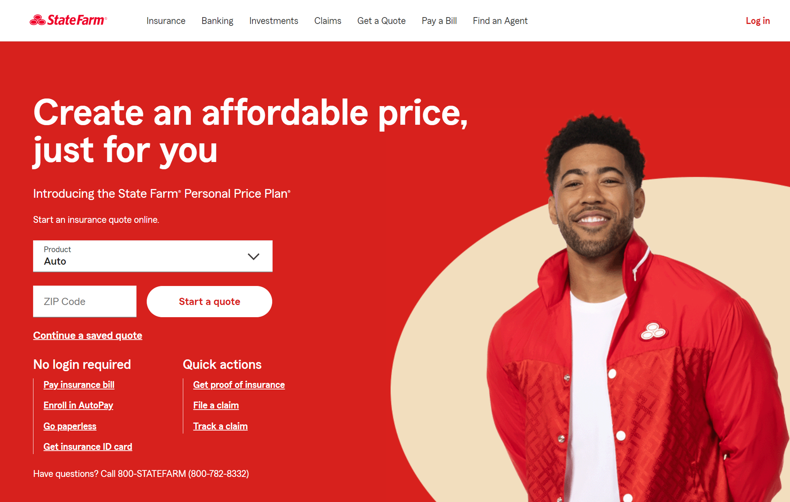790x502 pixels.
Task: Click Log in button top right
Action: tap(758, 20)
